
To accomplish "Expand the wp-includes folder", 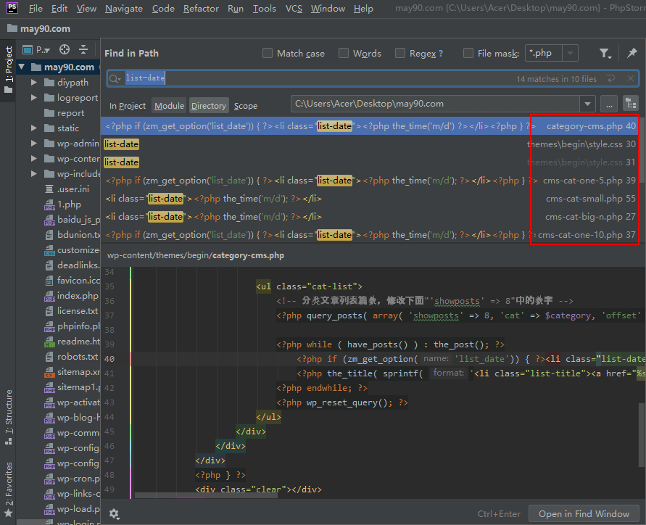I will click(34, 174).
